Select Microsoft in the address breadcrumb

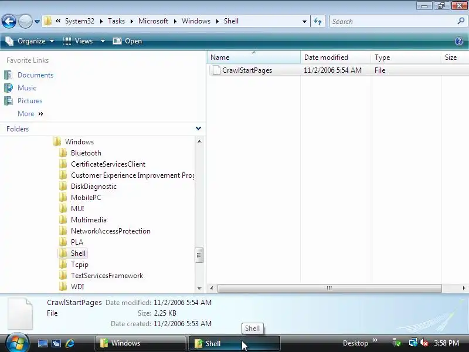(153, 21)
